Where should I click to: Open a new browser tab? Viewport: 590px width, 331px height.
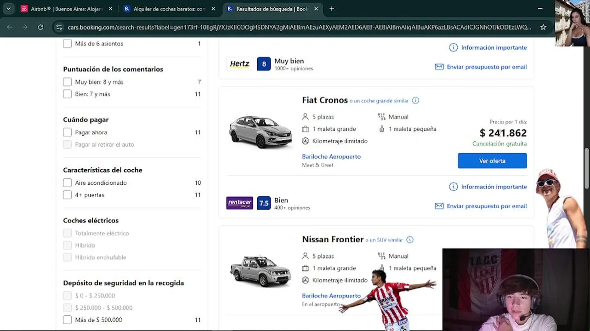click(x=332, y=9)
